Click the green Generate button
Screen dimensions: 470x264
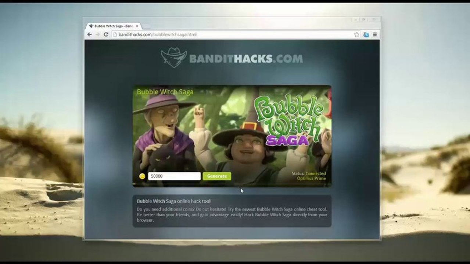click(217, 176)
